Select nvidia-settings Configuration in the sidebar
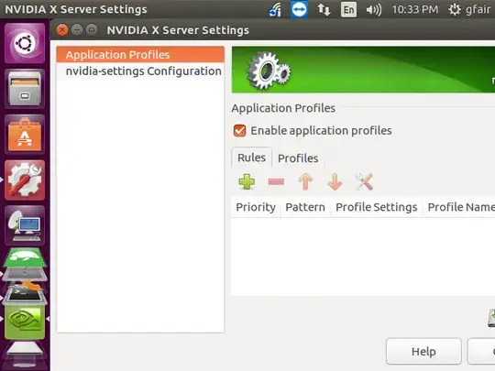 [140, 71]
